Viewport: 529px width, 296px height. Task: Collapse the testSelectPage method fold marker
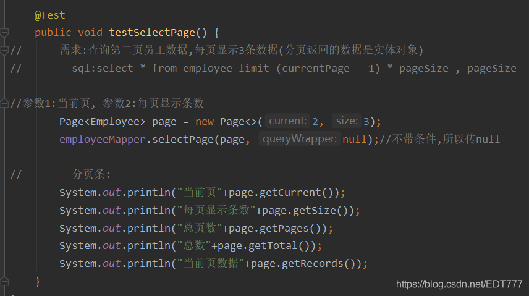tap(4, 33)
